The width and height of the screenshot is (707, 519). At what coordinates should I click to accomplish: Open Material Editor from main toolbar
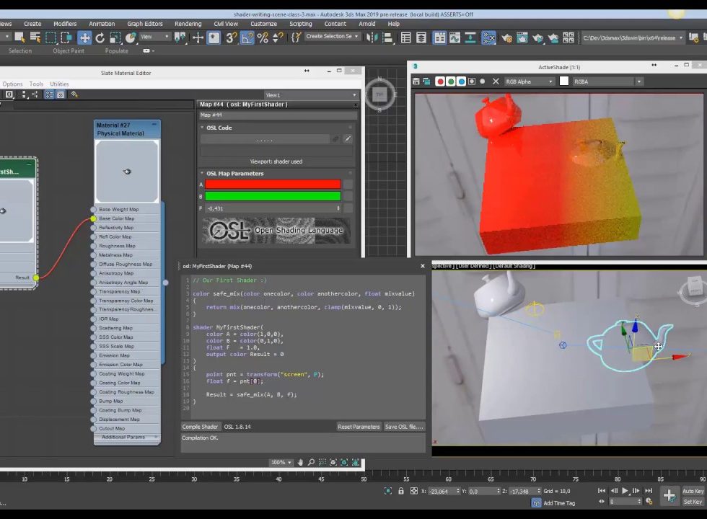click(x=488, y=37)
